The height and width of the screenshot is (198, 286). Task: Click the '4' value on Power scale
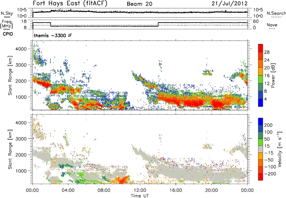click(x=265, y=99)
